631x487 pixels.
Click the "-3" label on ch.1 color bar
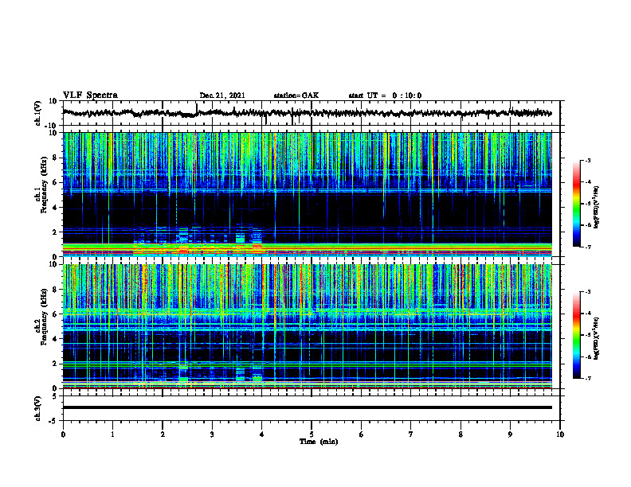point(588,160)
